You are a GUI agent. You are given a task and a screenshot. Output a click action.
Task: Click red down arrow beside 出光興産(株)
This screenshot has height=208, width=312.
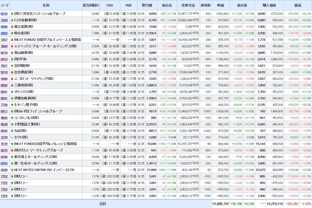pos(12,72)
